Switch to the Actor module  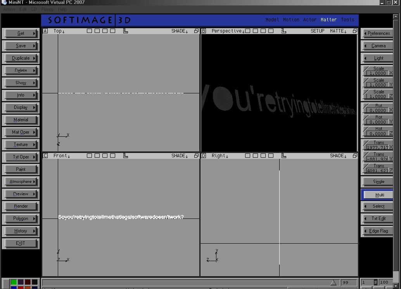coord(310,20)
